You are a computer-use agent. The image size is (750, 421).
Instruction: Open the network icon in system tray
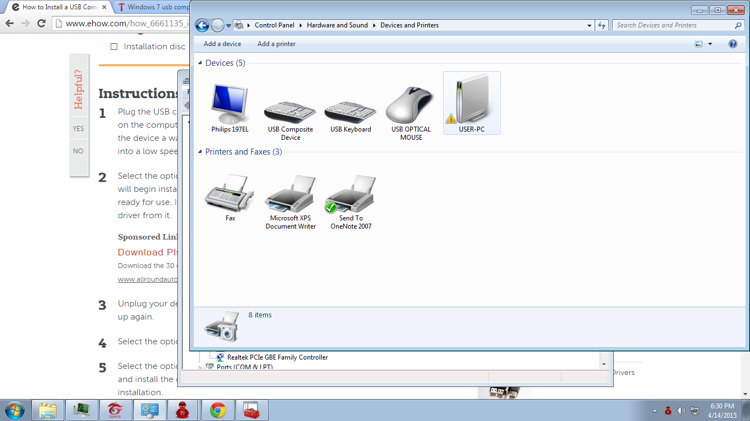click(x=695, y=411)
